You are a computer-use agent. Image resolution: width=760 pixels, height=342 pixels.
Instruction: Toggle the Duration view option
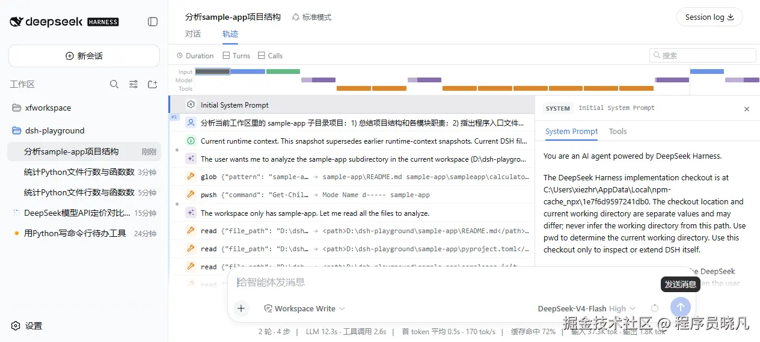point(195,55)
